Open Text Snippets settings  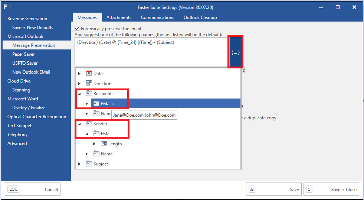pos(20,126)
